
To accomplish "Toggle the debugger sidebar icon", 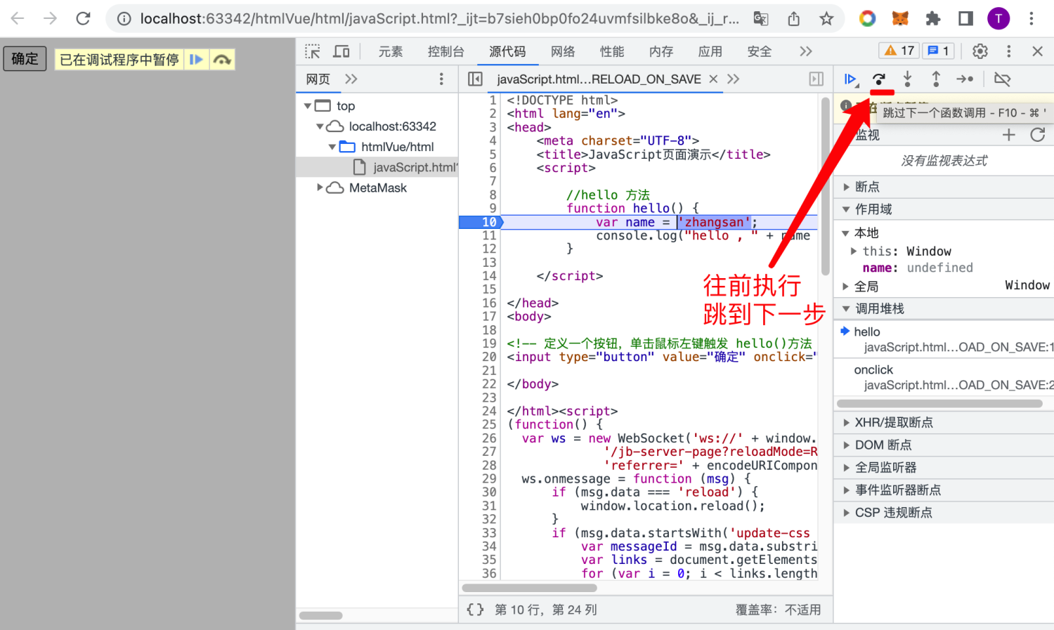I will pyautogui.click(x=816, y=79).
